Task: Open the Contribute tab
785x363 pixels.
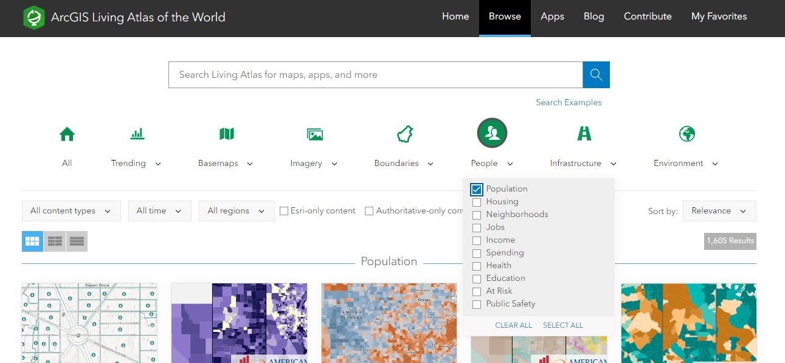Action: coord(648,17)
